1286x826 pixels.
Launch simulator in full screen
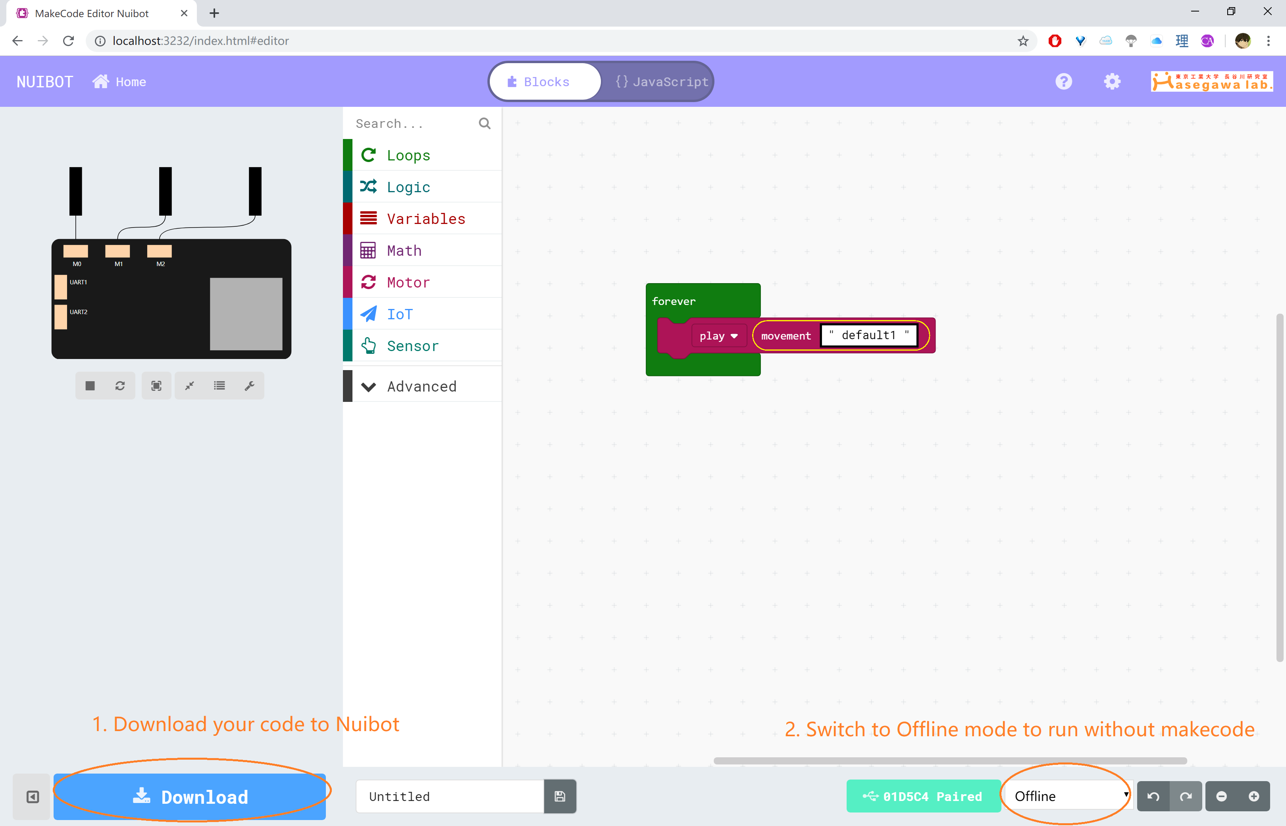tap(156, 386)
